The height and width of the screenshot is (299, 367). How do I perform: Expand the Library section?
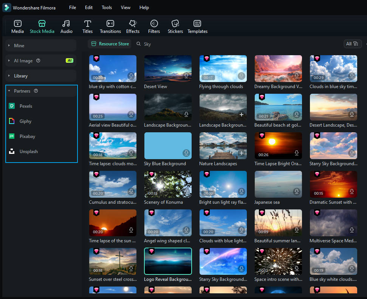click(x=41, y=76)
